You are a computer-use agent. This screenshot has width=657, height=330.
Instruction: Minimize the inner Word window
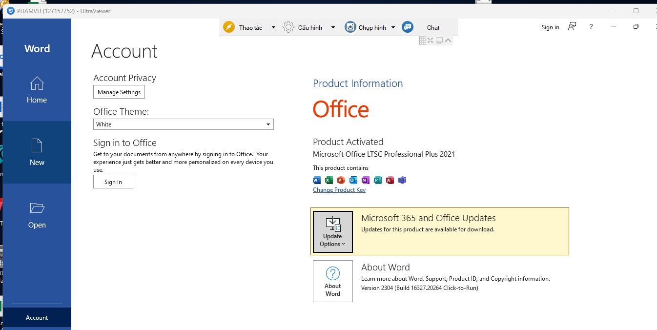pos(614,26)
